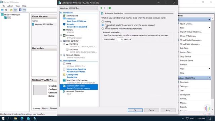Click the ETL server icon in the tree
215x121 pixels.
(5, 17)
